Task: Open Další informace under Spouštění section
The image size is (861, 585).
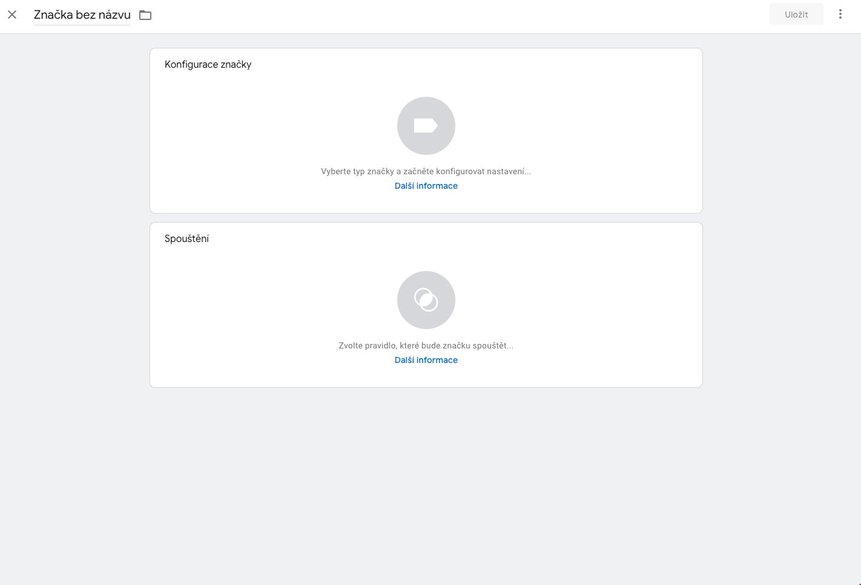Action: click(426, 360)
